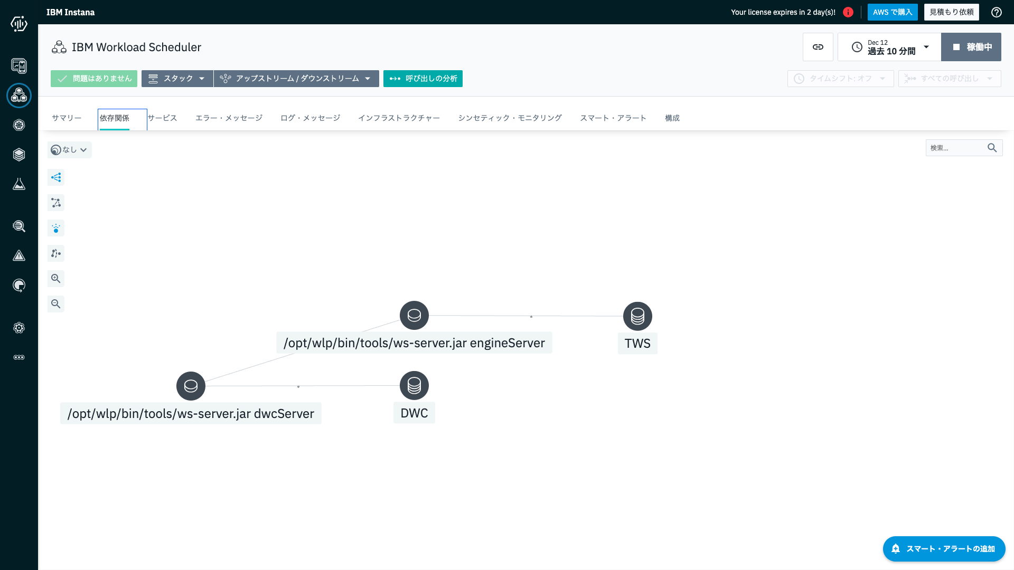Viewport: 1014px width, 570px height.
Task: Copy link with chain icon button
Action: click(x=818, y=47)
